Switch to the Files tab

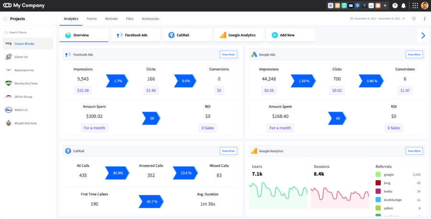[130, 19]
